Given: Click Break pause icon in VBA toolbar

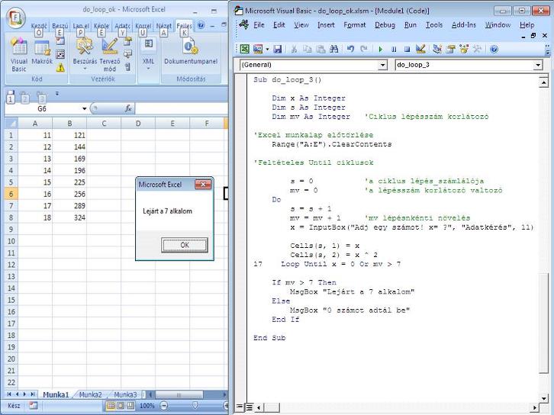Looking at the screenshot, I should (x=394, y=50).
